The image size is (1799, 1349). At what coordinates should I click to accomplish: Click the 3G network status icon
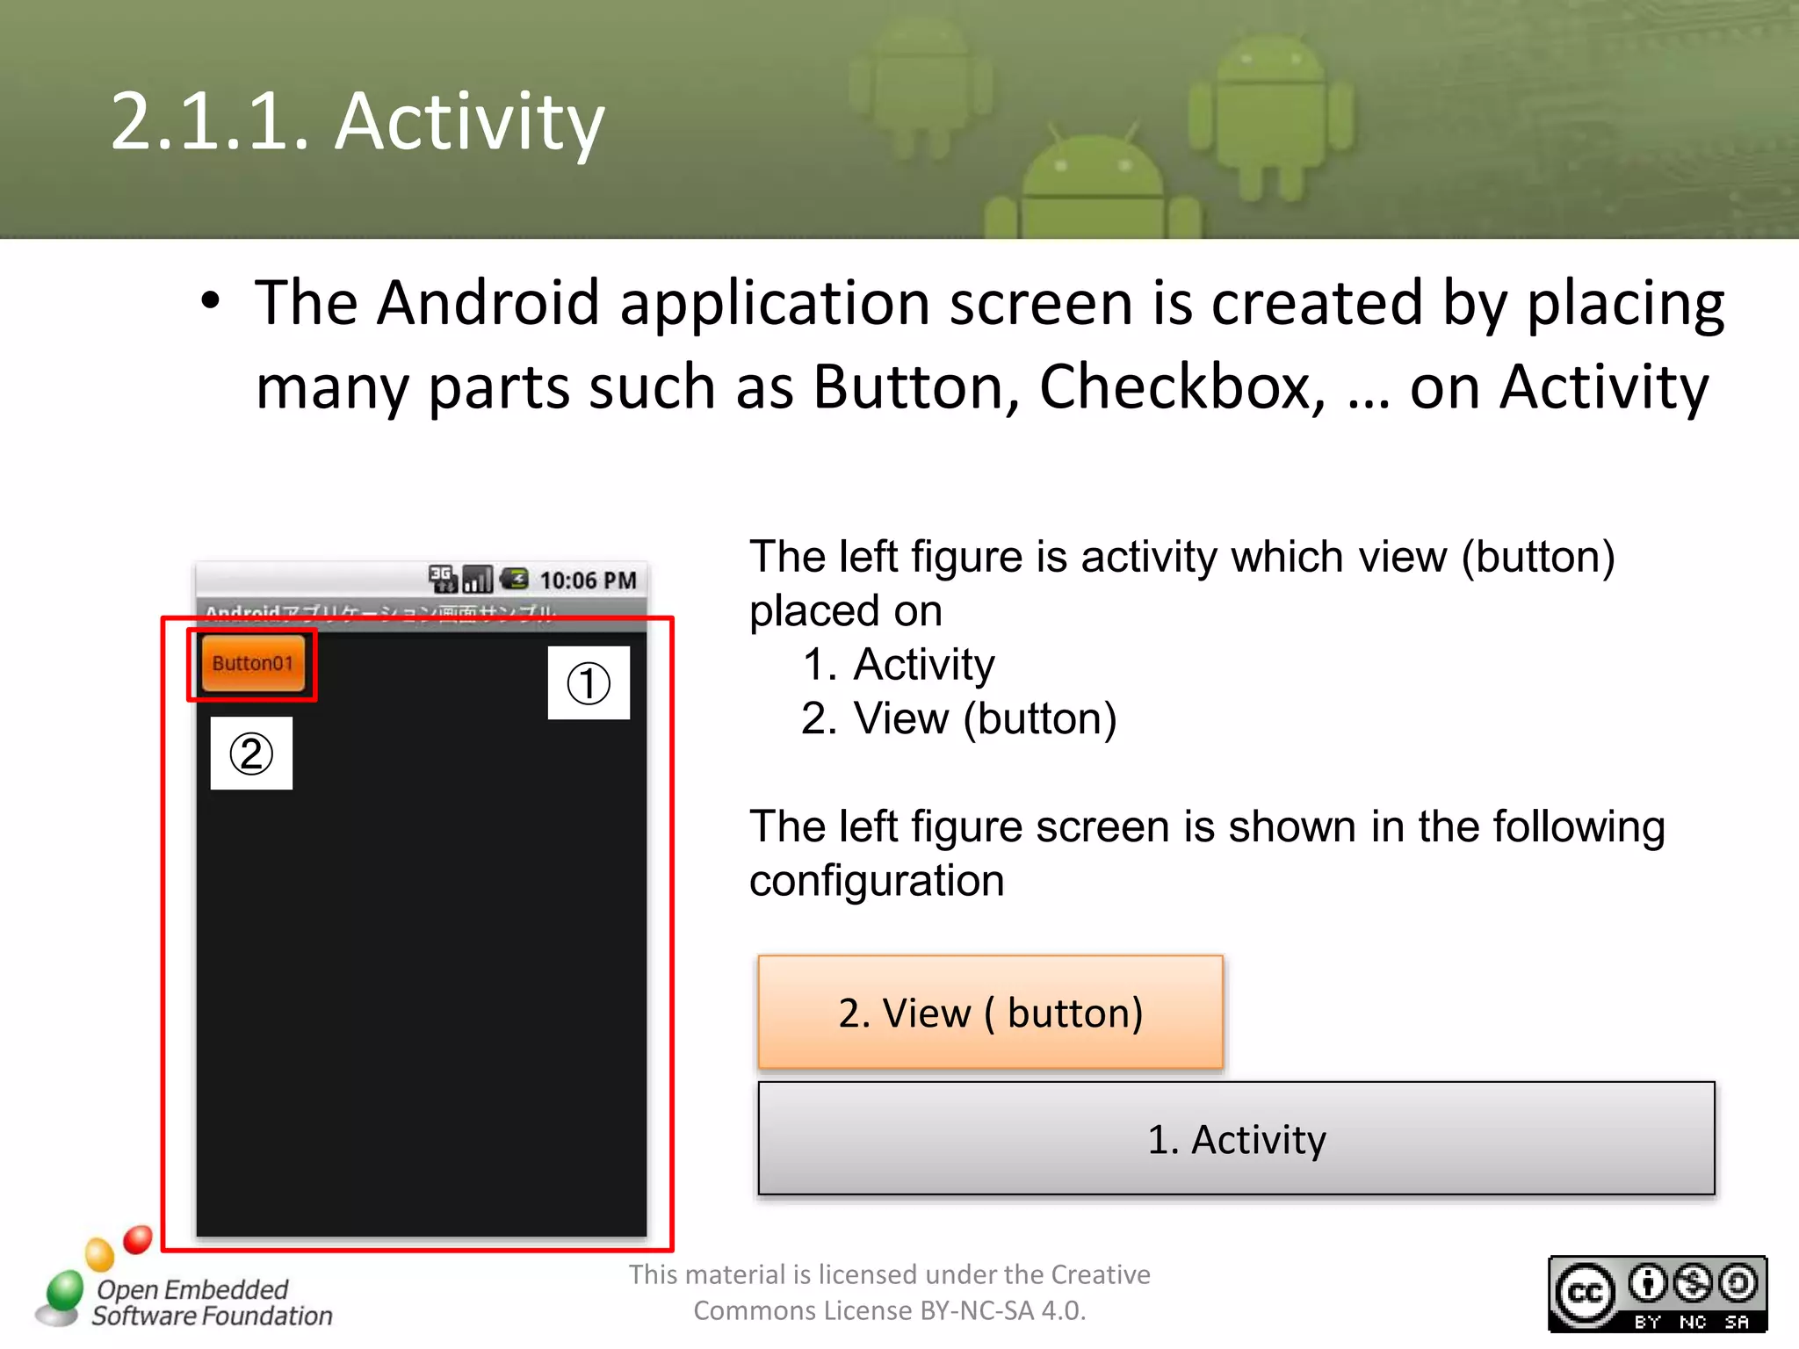(443, 579)
